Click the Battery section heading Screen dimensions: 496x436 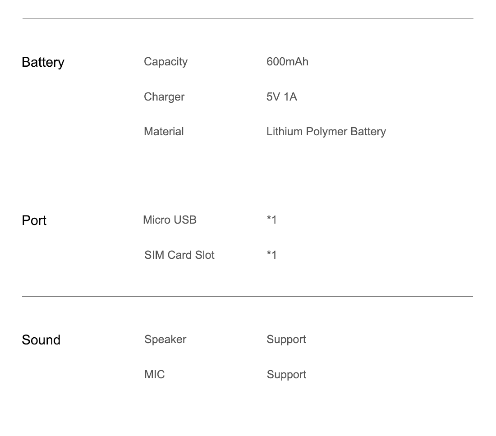[43, 62]
